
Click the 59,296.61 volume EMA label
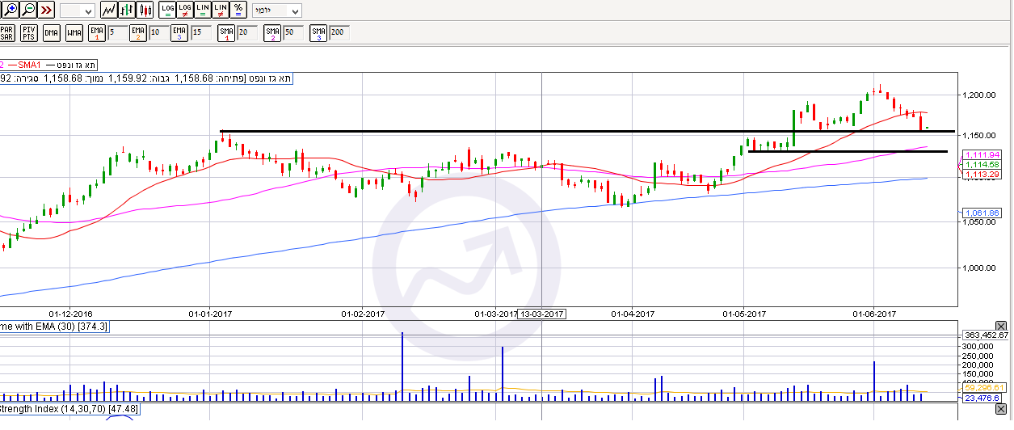click(x=985, y=387)
